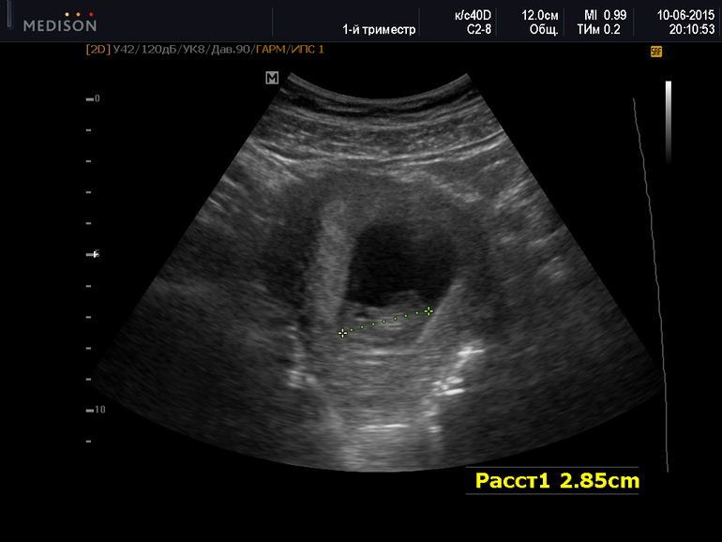The width and height of the screenshot is (722, 542).
Task: Click the 0 depth scale mark
Action: click(x=93, y=98)
